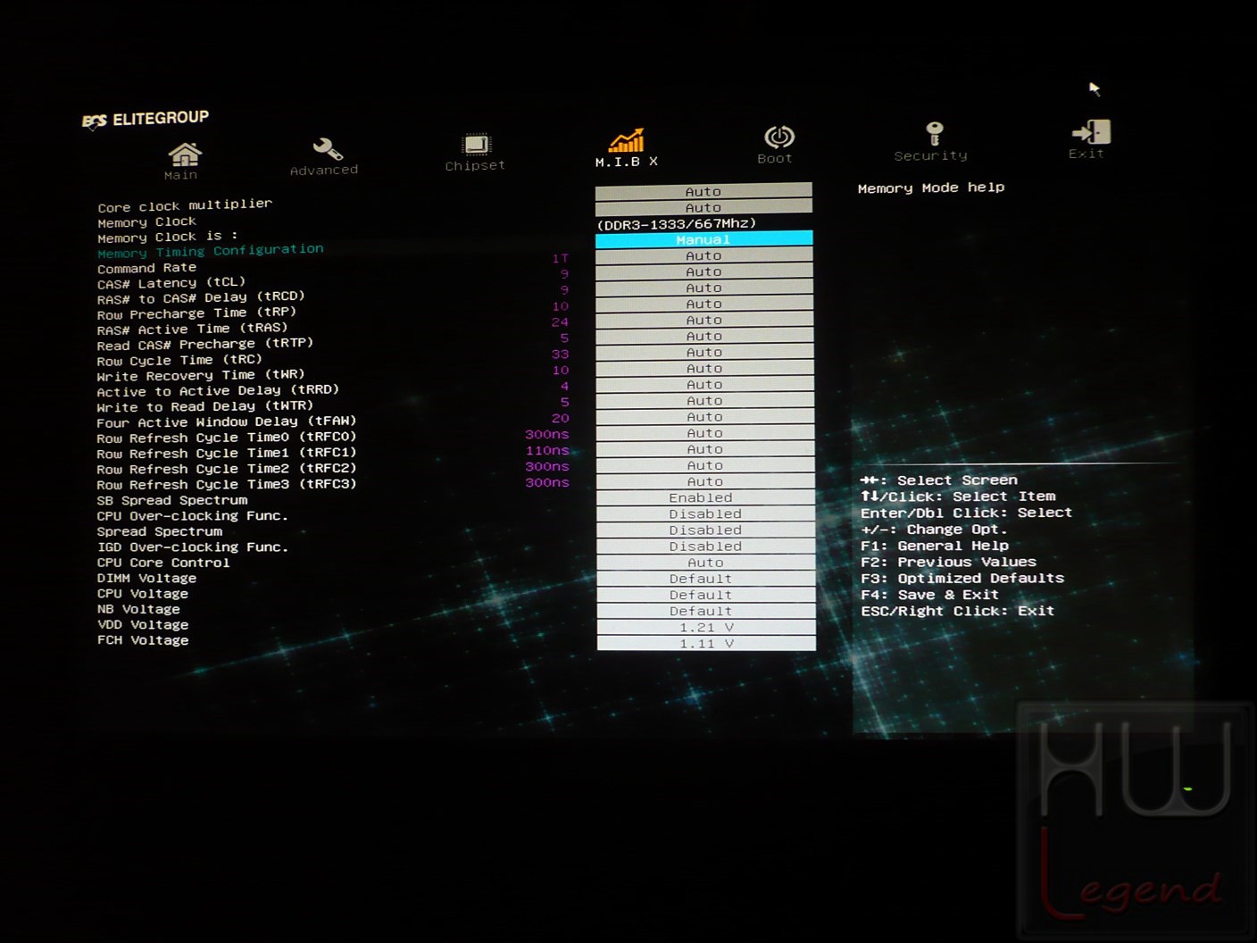Screen dimensions: 1257x943
Task: Select the VDD Voltage 1.21 V field
Action: pos(706,627)
